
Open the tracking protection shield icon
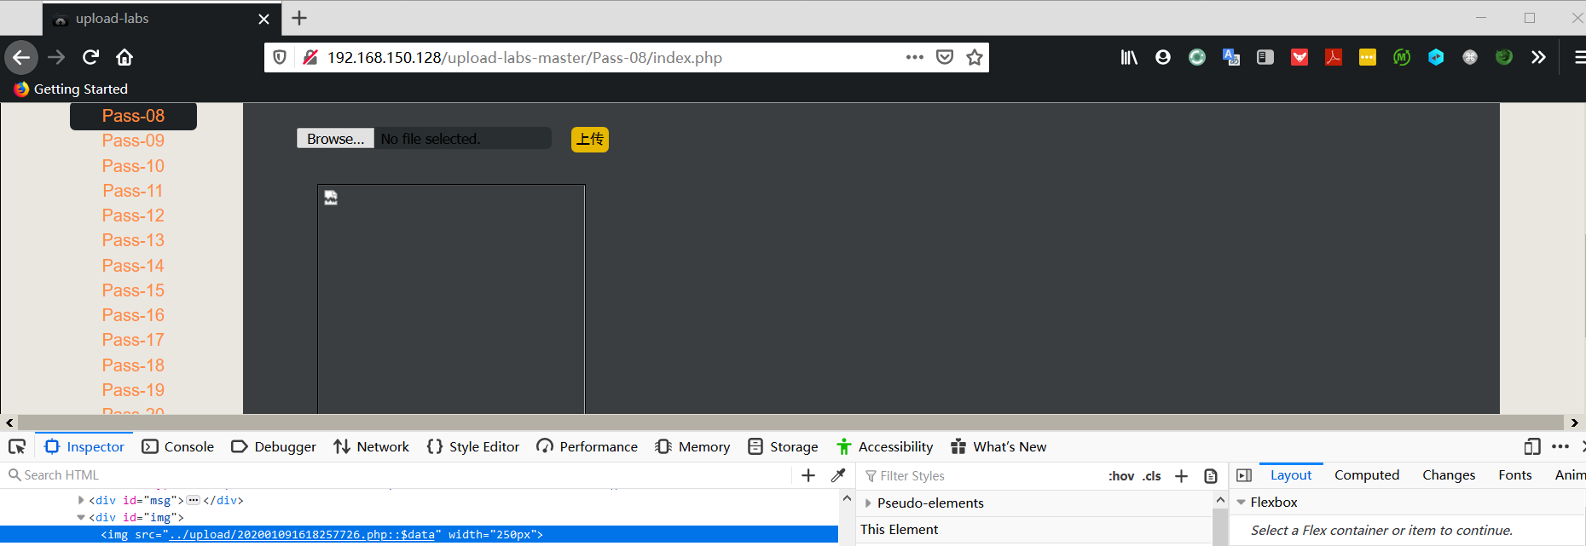click(x=280, y=57)
